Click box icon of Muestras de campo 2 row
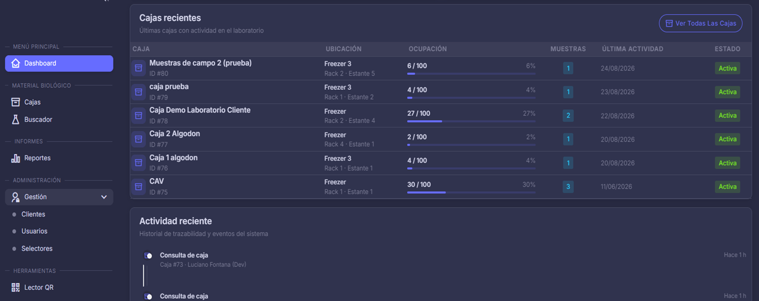 pyautogui.click(x=138, y=68)
